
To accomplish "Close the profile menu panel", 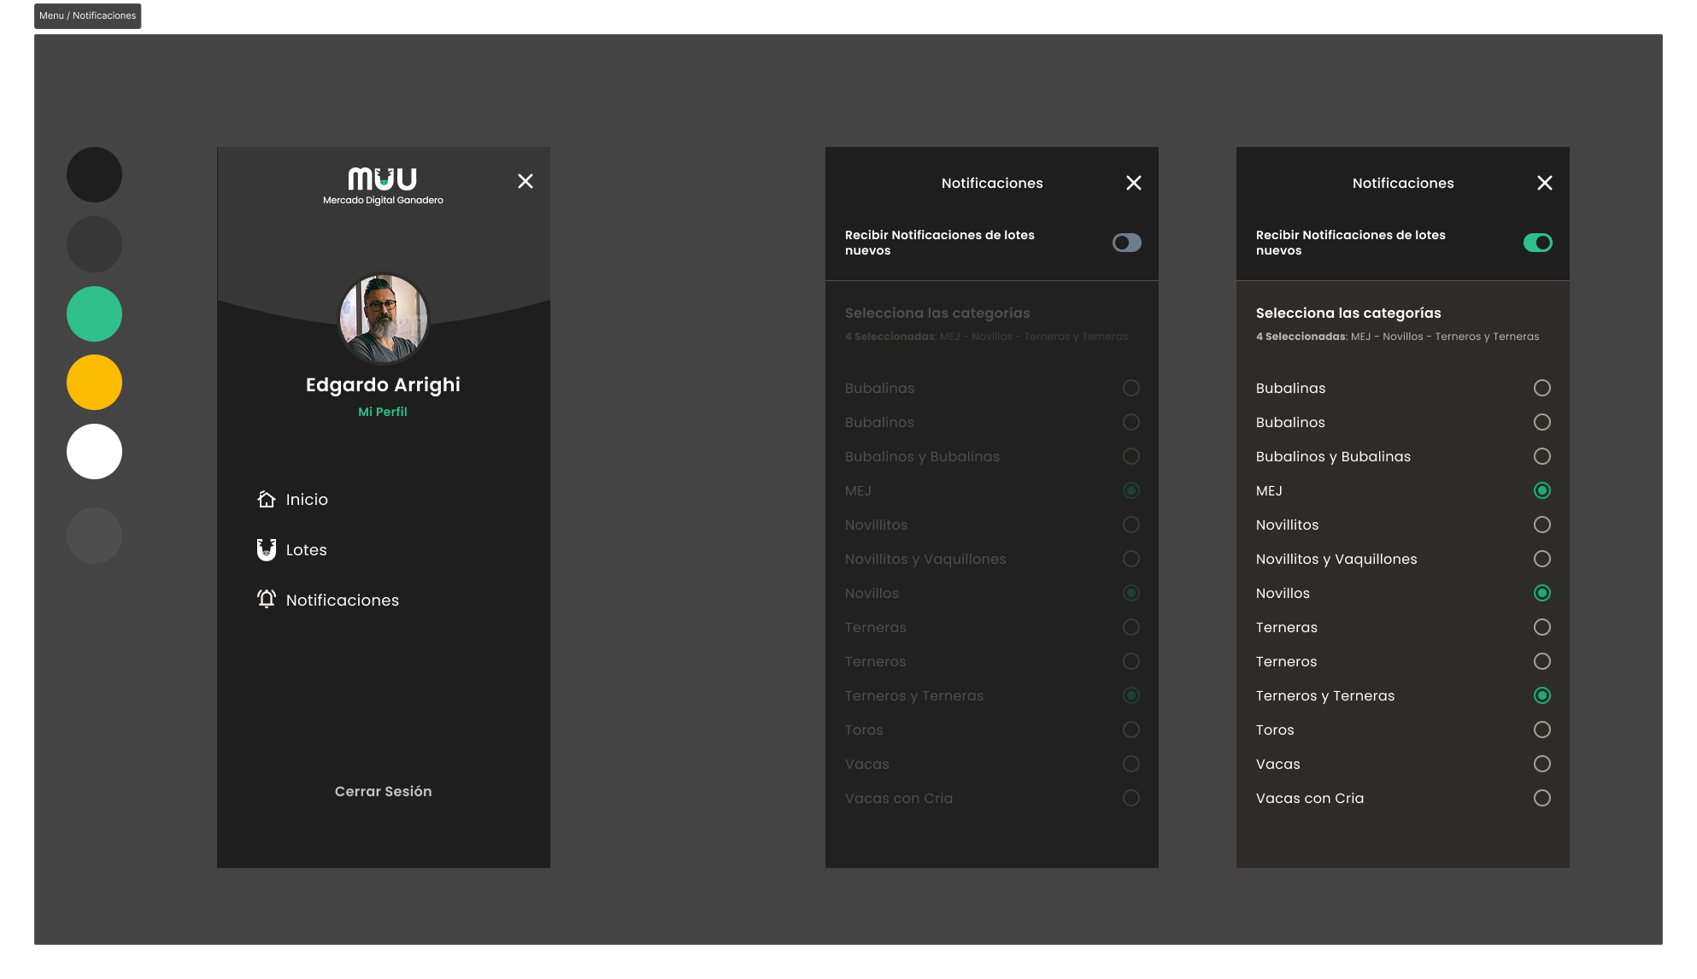I will click(x=526, y=181).
